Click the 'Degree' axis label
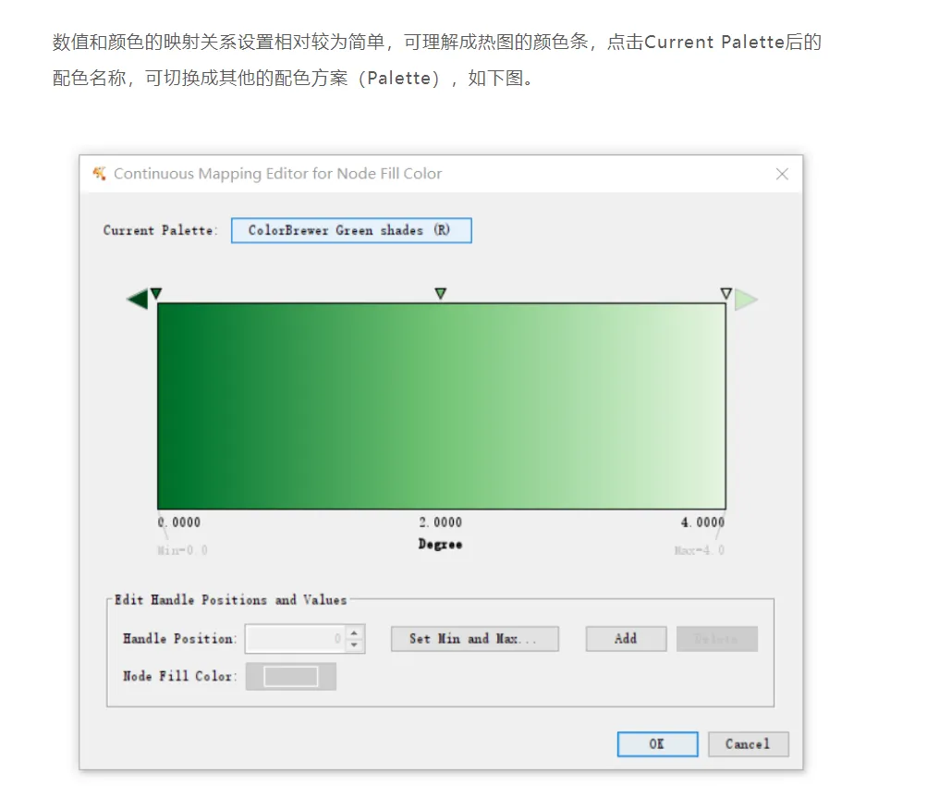 440,544
